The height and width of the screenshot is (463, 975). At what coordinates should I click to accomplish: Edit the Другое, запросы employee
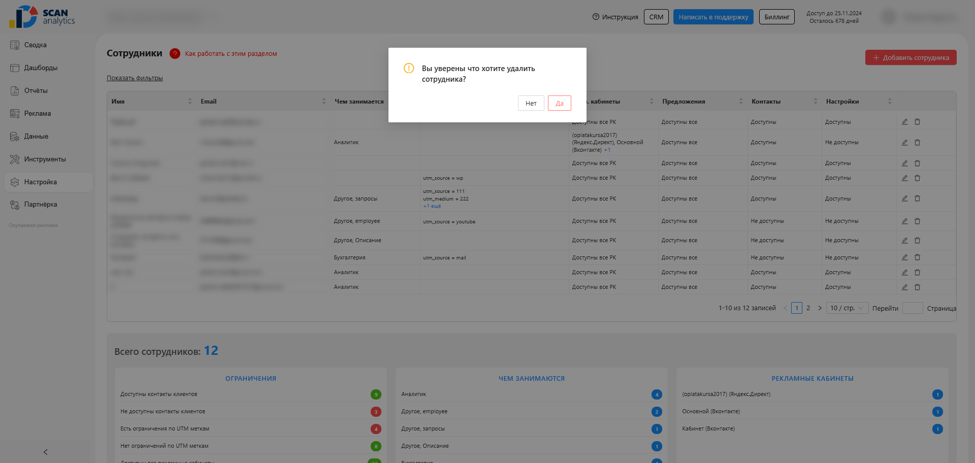904,199
